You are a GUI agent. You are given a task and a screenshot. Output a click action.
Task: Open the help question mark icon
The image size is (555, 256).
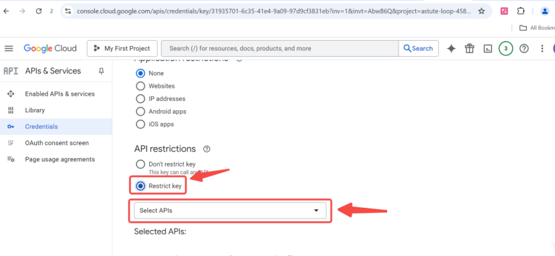point(524,48)
